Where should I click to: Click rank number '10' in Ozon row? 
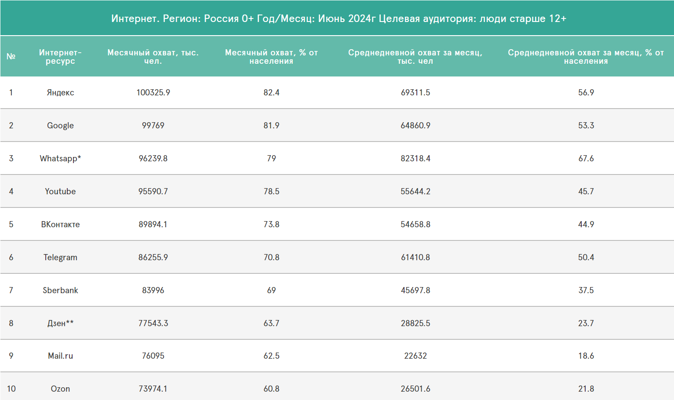[x=11, y=389]
